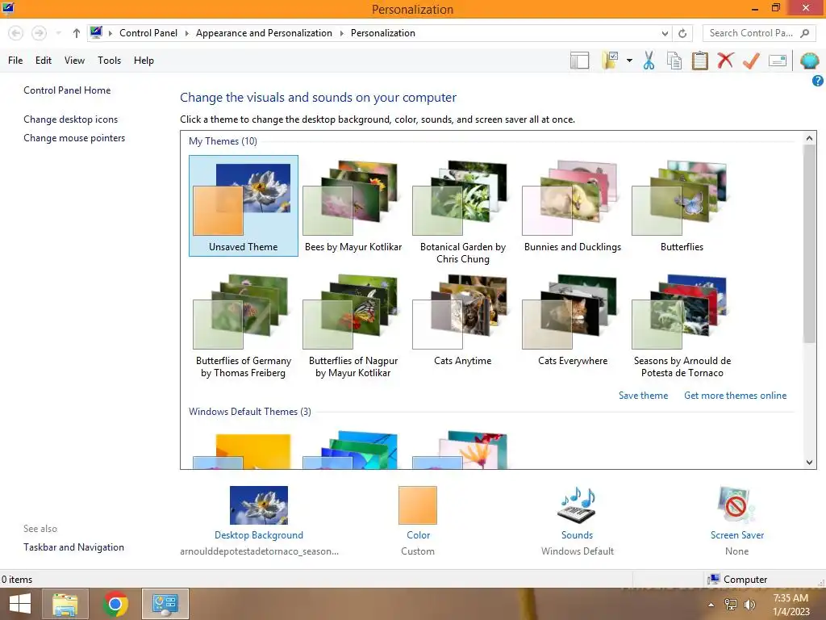The image size is (826, 620).
Task: Apply the Botanical Garden by Chris Chung theme
Action: [x=462, y=212]
